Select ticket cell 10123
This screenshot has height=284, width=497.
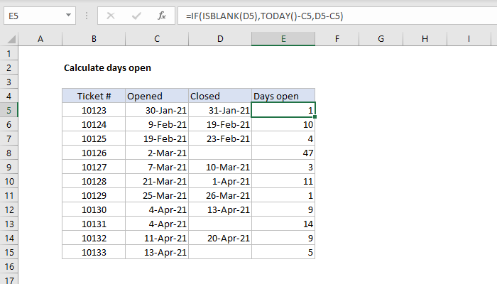(x=94, y=110)
